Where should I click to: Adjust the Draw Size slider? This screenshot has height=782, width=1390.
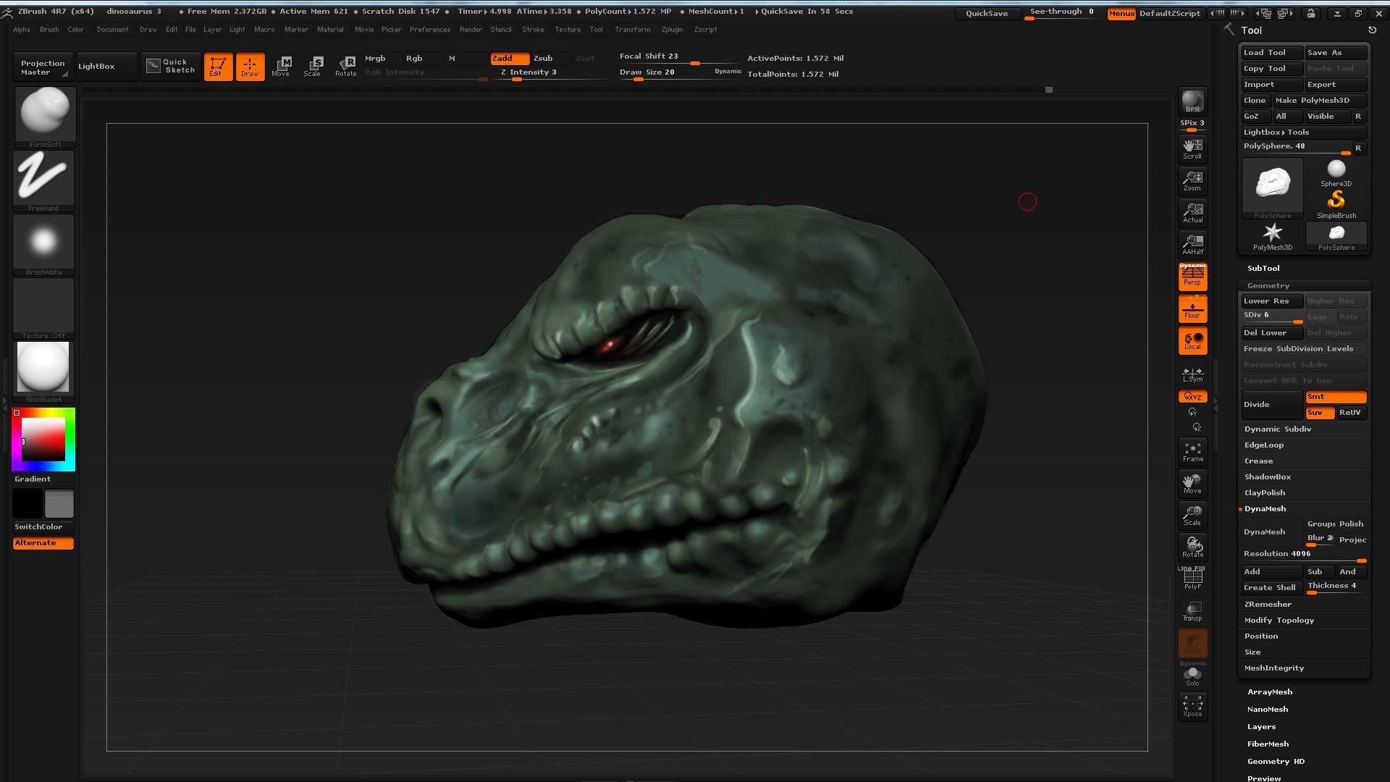click(647, 73)
